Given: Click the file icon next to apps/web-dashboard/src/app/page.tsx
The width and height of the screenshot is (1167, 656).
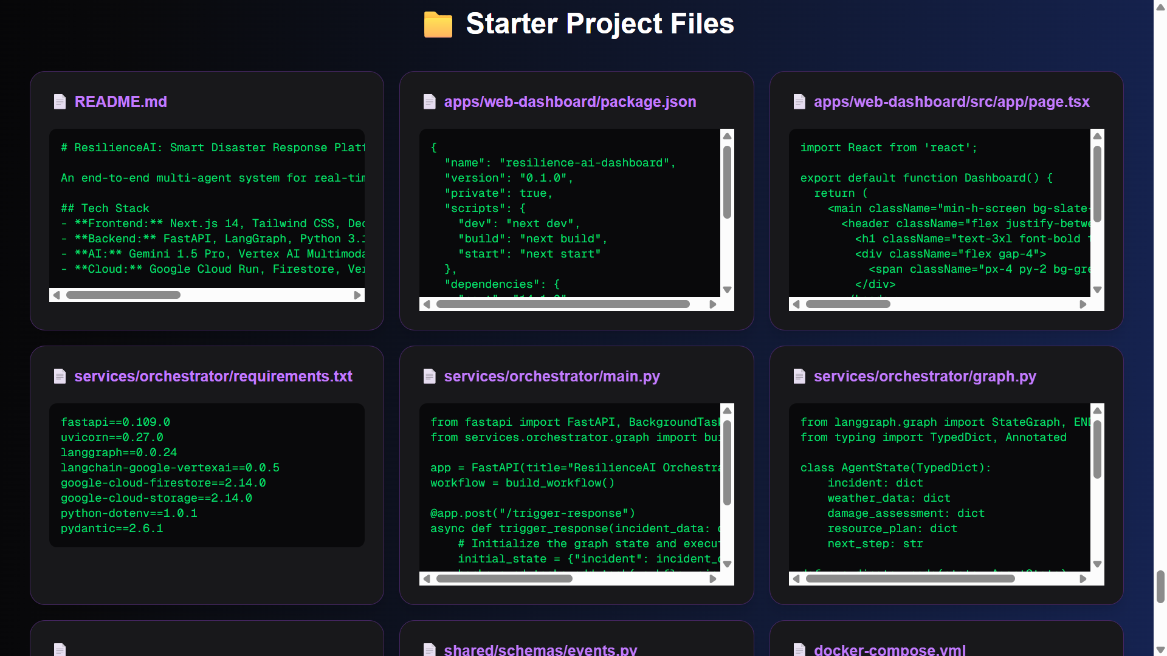Looking at the screenshot, I should pyautogui.click(x=799, y=101).
